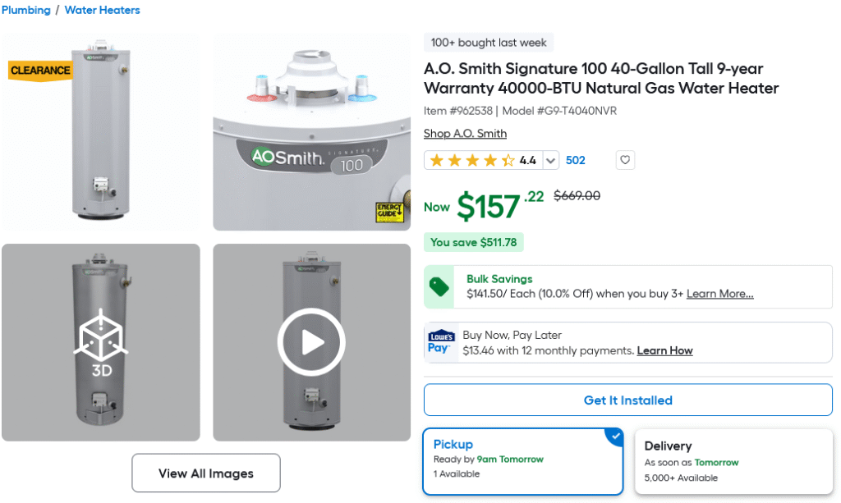Screen dimensions: 841x503
Task: Click the Get It Installed button
Action: (x=628, y=400)
